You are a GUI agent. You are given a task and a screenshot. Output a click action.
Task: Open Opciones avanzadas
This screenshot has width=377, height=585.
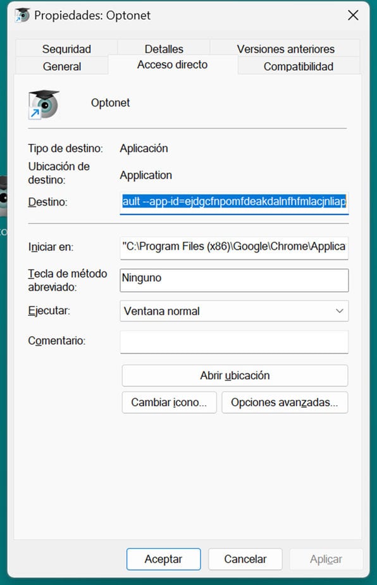pyautogui.click(x=285, y=402)
